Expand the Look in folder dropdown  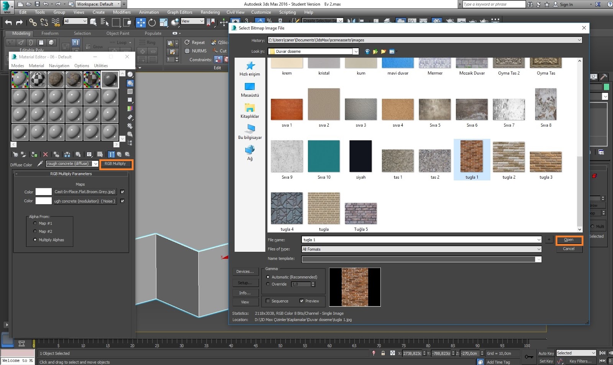(x=356, y=52)
